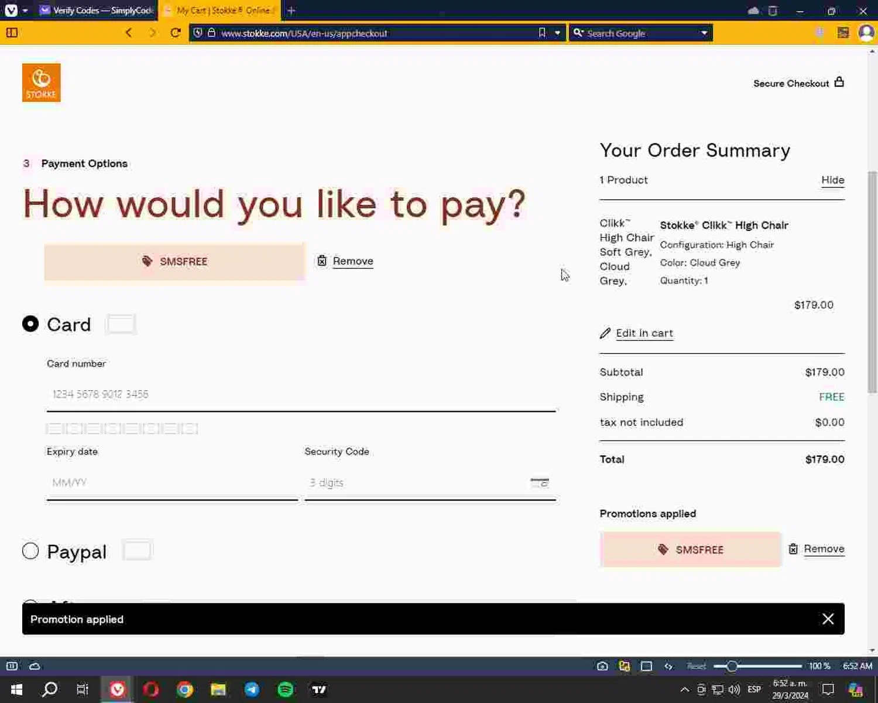Open a new browser tab
Image resolution: width=878 pixels, height=703 pixels.
291,11
